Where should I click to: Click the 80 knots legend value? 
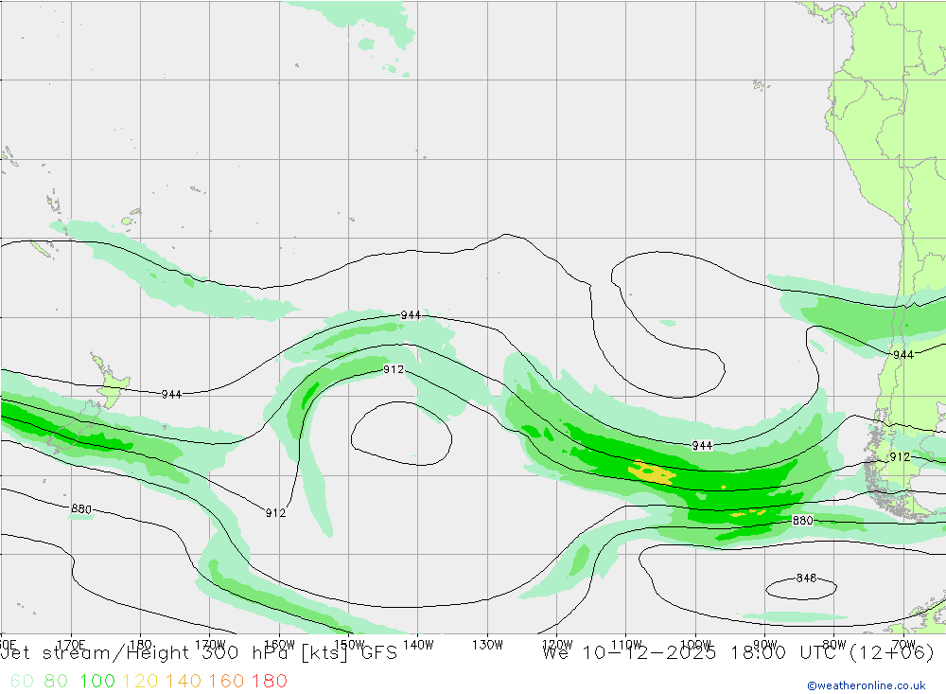click(x=56, y=681)
